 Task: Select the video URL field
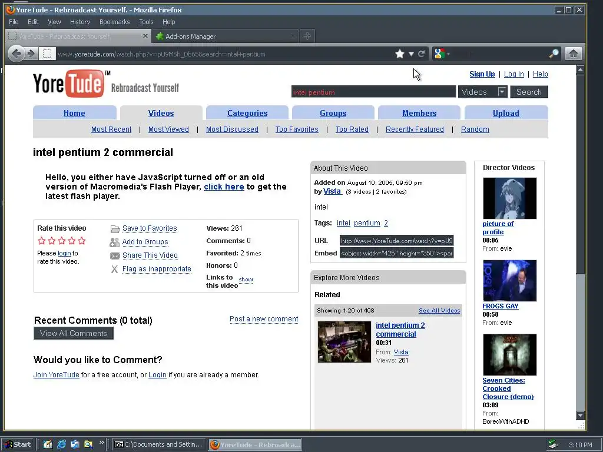coord(396,241)
